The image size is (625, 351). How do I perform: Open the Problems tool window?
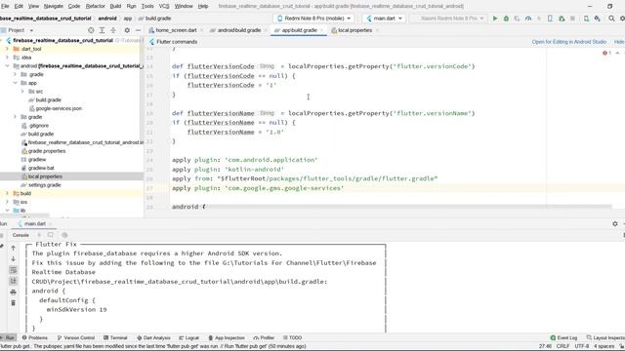tap(35, 338)
